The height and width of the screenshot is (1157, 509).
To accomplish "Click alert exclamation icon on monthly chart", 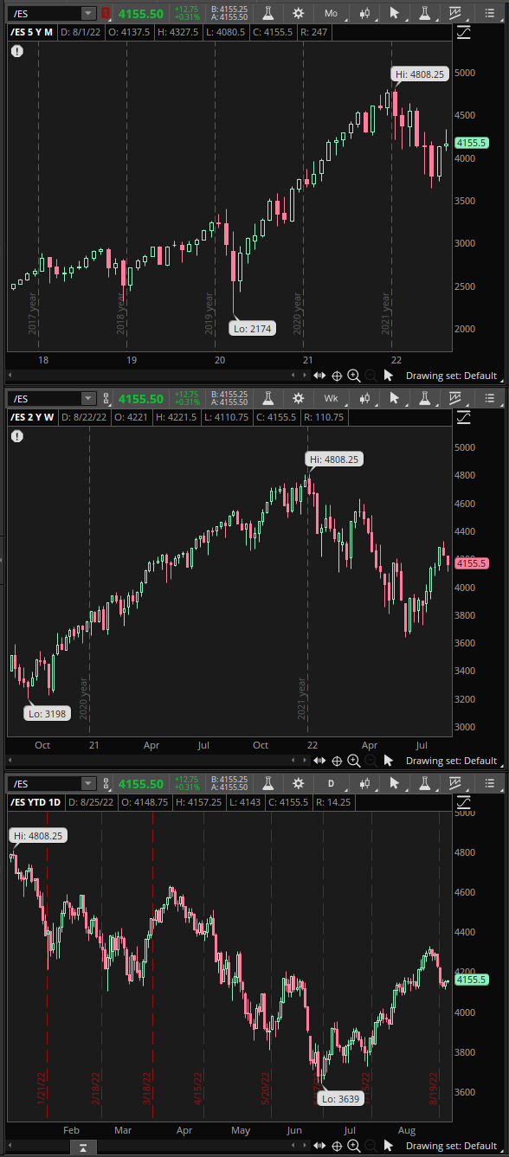I will click(17, 51).
